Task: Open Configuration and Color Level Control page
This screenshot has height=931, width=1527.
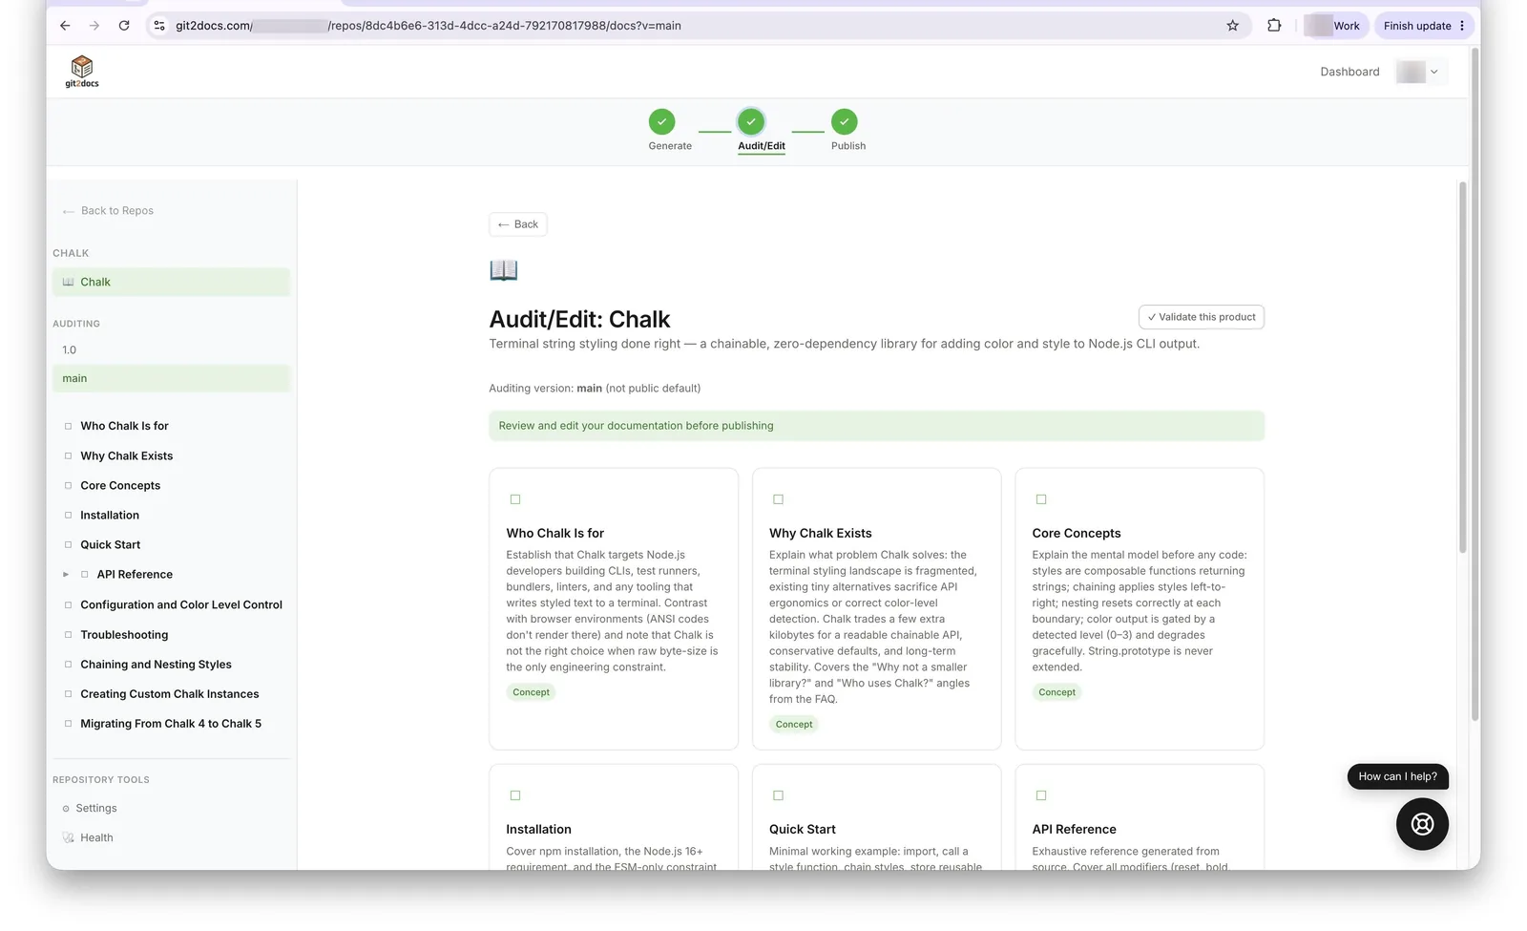Action: click(x=181, y=604)
